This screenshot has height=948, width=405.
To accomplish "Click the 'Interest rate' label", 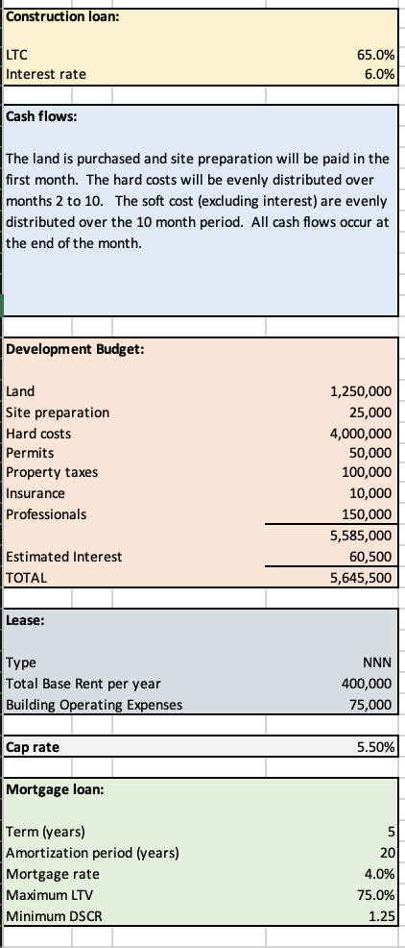I will (x=46, y=74).
